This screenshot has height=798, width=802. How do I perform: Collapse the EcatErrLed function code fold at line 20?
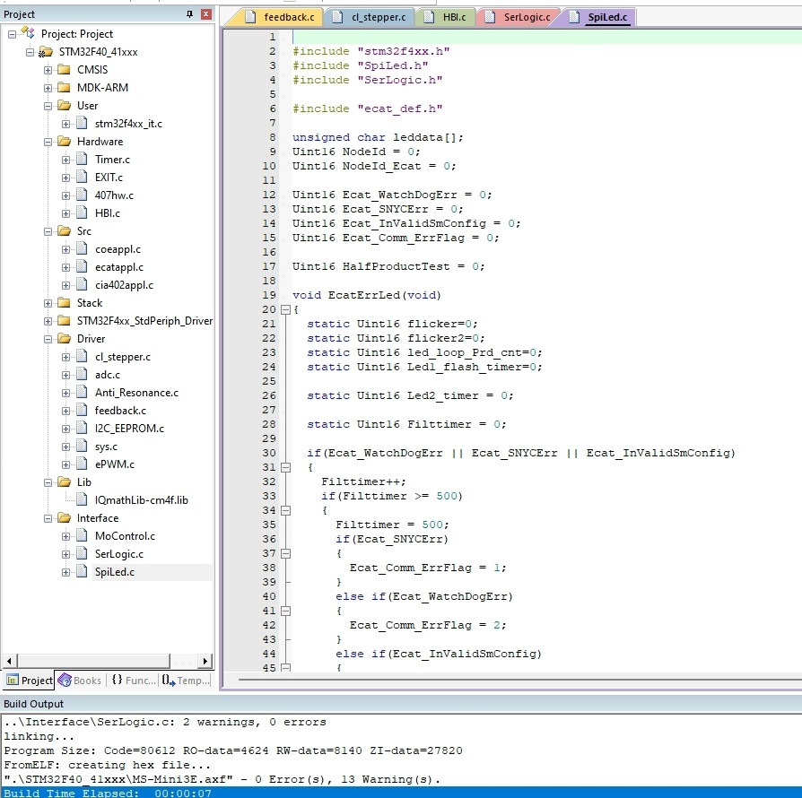point(286,309)
